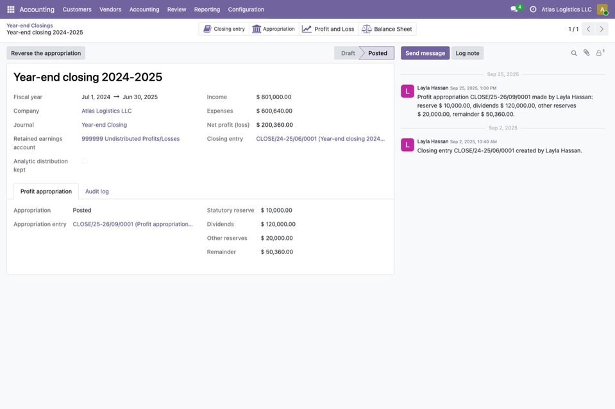Click the Statutory reserve value $ 10,000.00
The image size is (615, 409).
[276, 210]
